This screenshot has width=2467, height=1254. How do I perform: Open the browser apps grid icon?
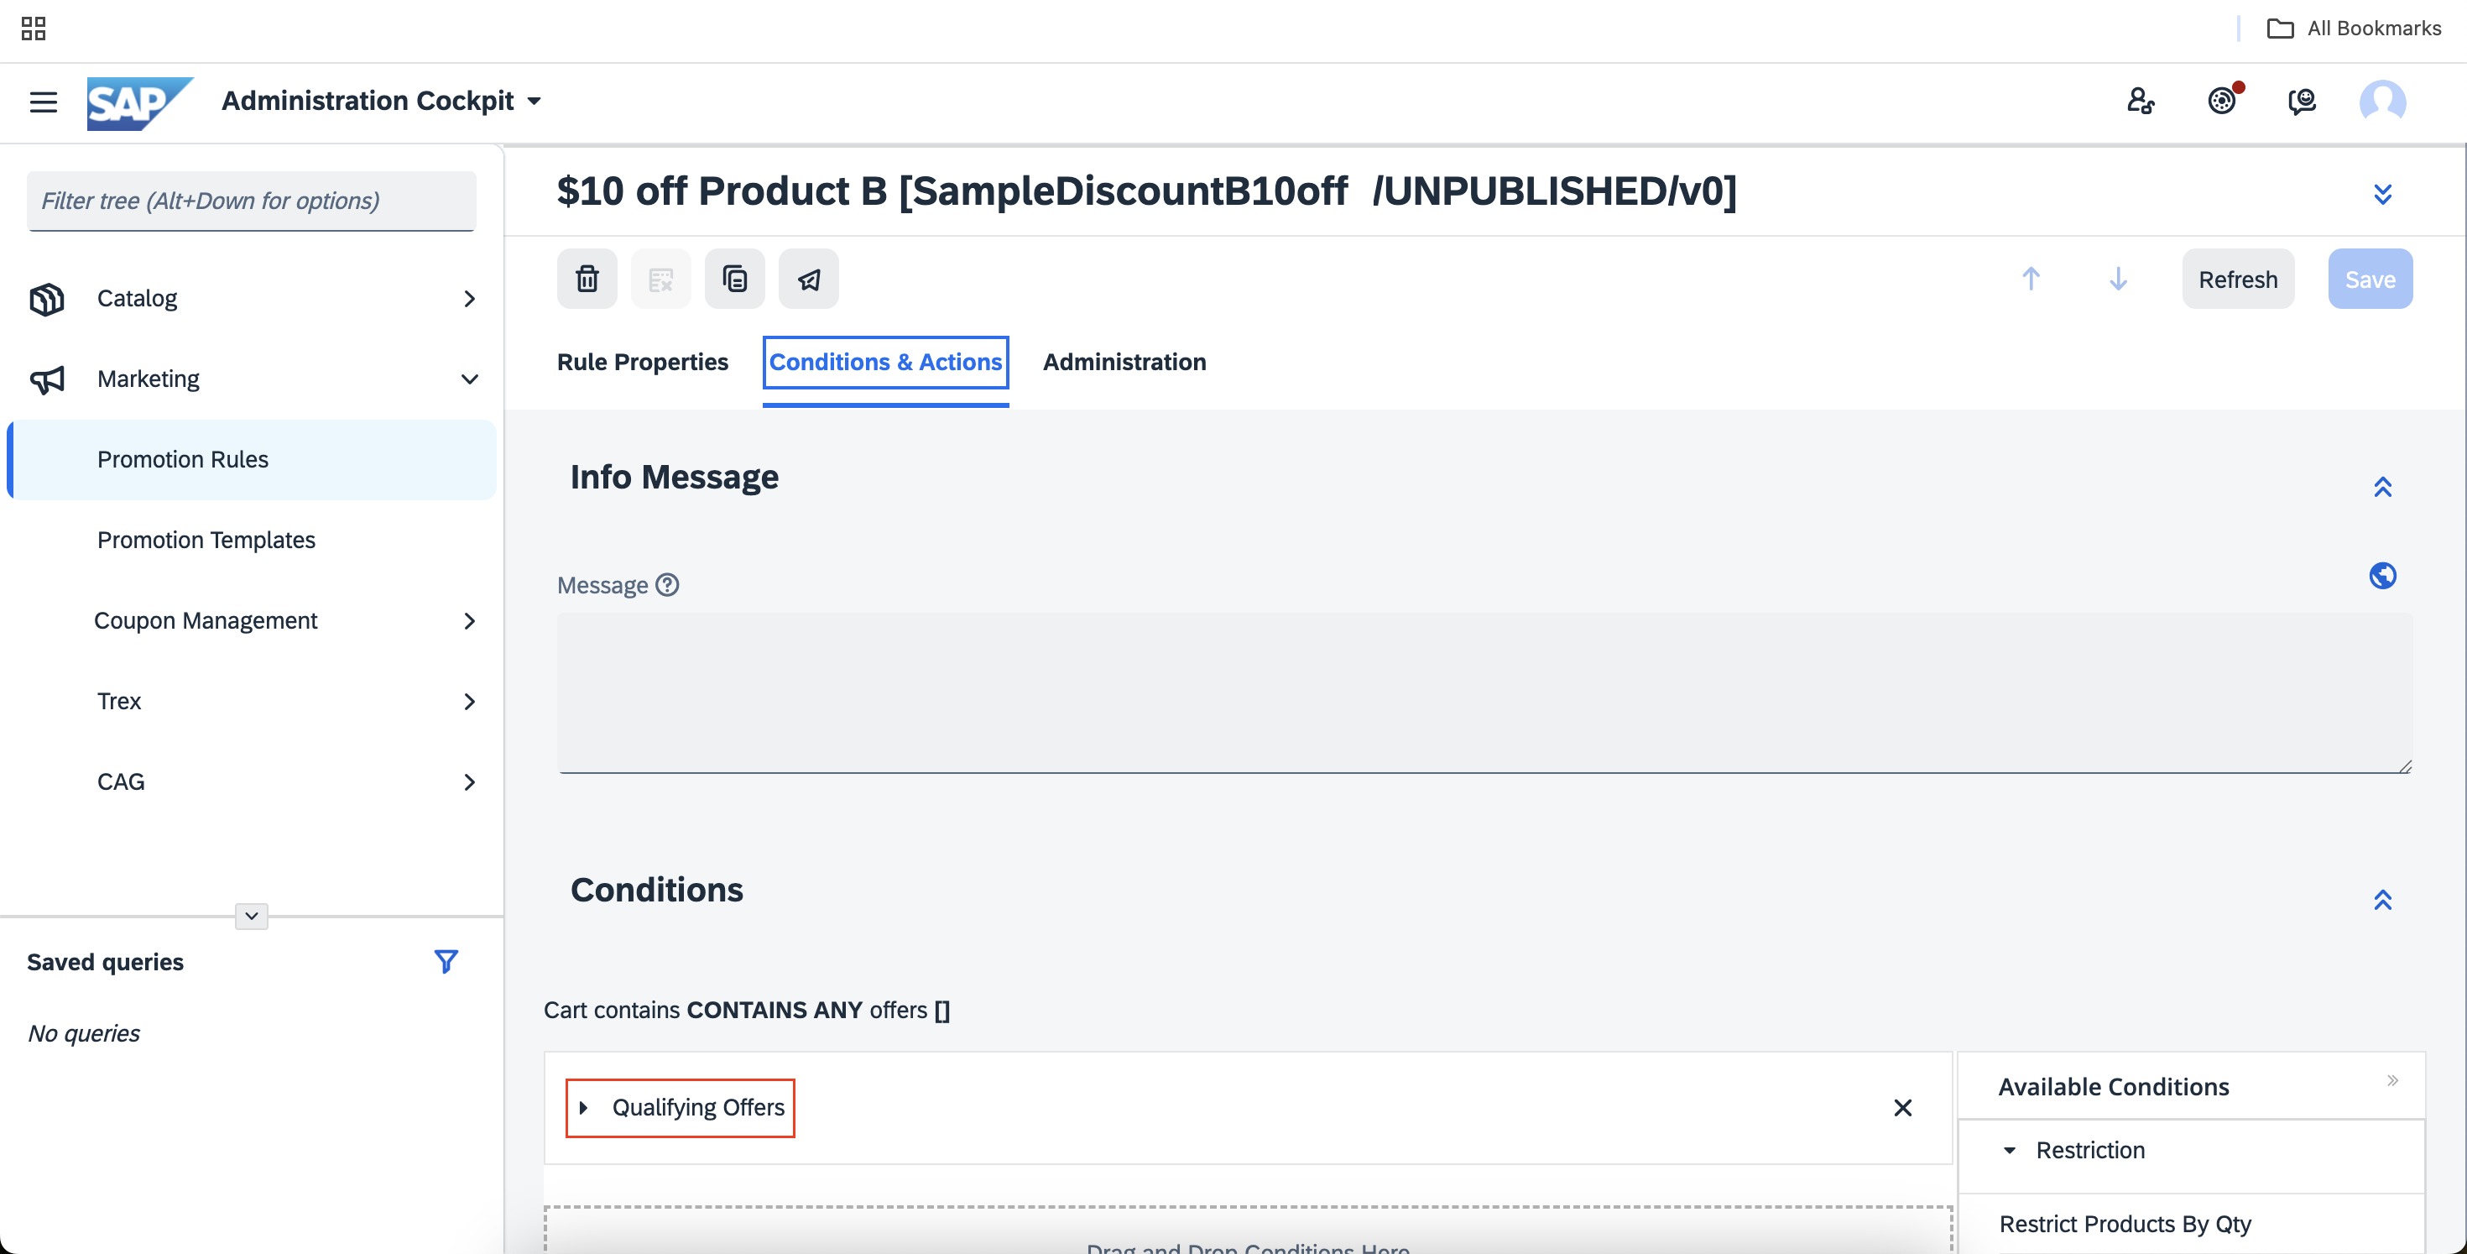[x=34, y=29]
